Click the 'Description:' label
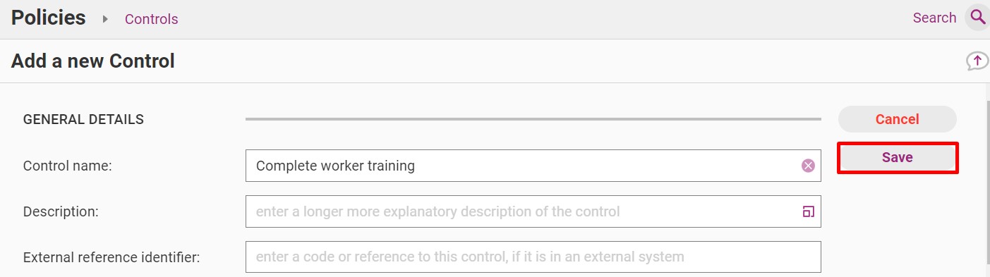Image resolution: width=990 pixels, height=277 pixels. coord(61,211)
